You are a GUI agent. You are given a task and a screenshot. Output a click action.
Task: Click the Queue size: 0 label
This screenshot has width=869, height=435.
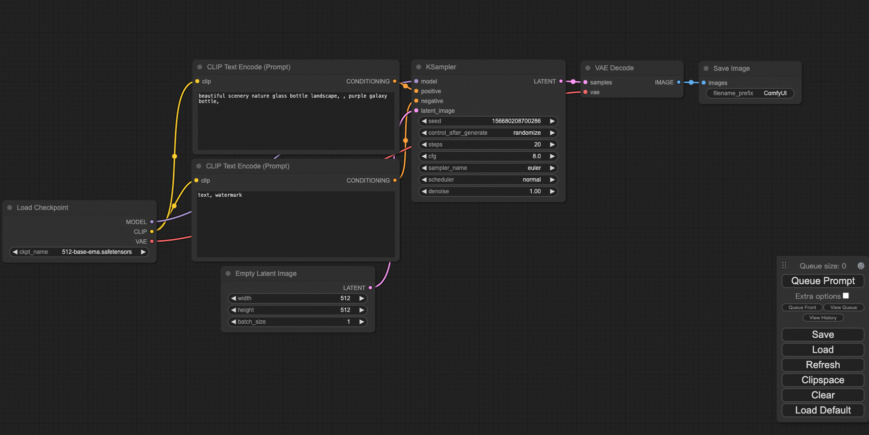coord(823,266)
